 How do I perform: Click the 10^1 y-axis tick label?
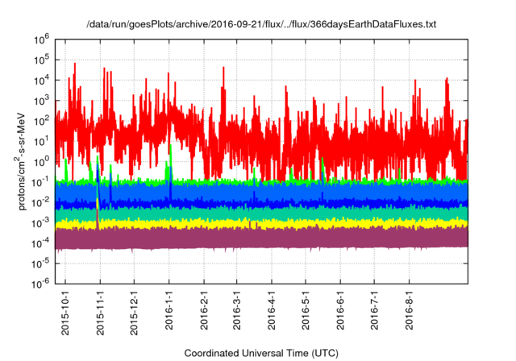(41, 142)
